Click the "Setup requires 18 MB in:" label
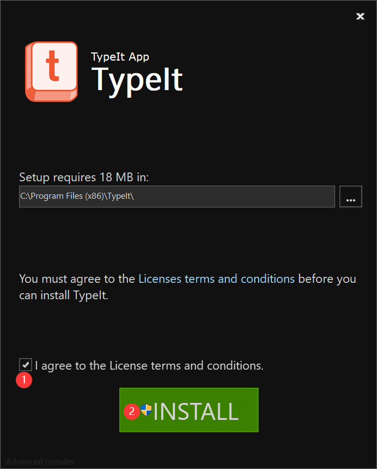The image size is (377, 469). 84,177
